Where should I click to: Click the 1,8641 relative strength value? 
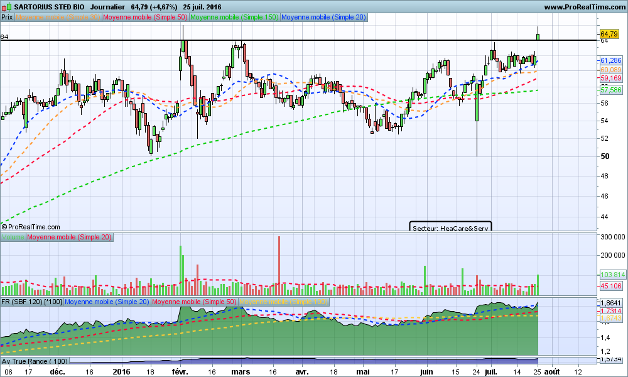pos(611,303)
